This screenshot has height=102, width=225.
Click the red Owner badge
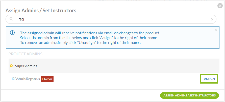point(47,79)
